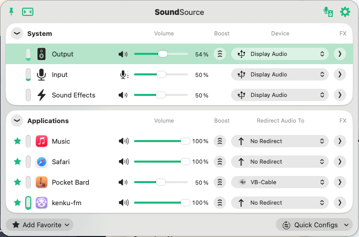359x237 pixels.
Task: Toggle Music boost button
Action: tap(220, 141)
